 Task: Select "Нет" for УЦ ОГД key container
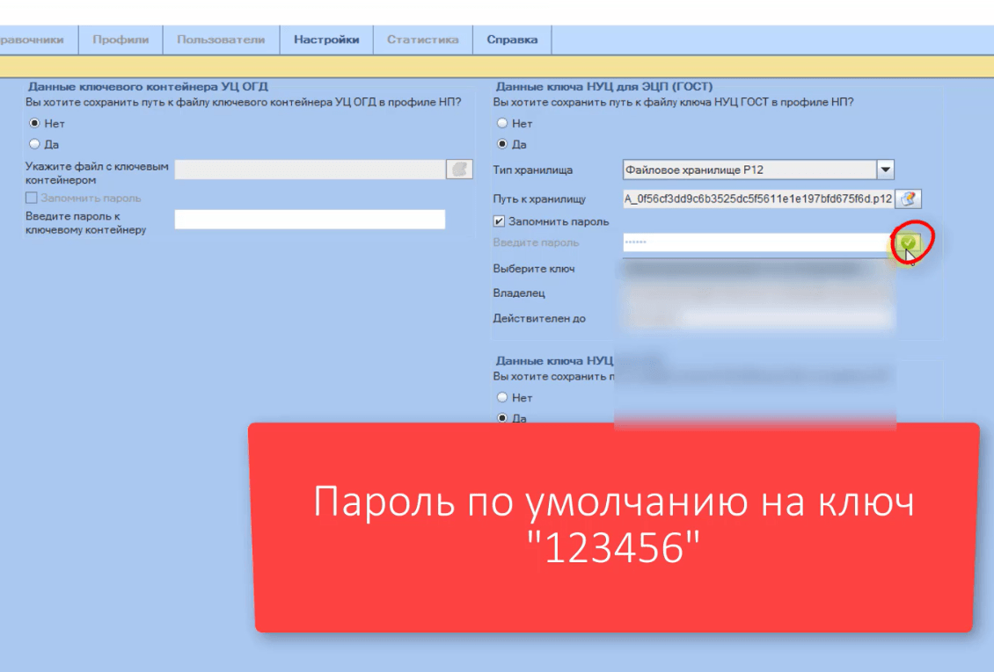pos(35,124)
